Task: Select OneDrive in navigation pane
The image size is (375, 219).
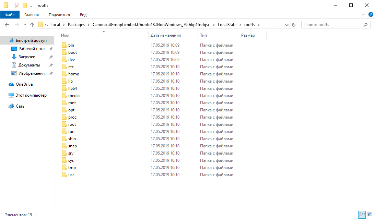Action: [x=24, y=84]
